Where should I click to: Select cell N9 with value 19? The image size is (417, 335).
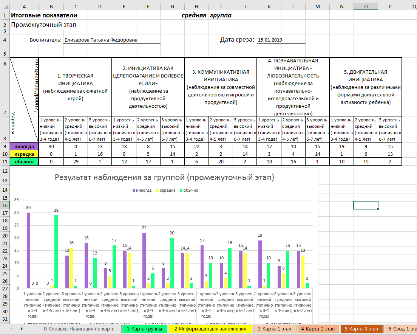[342, 146]
